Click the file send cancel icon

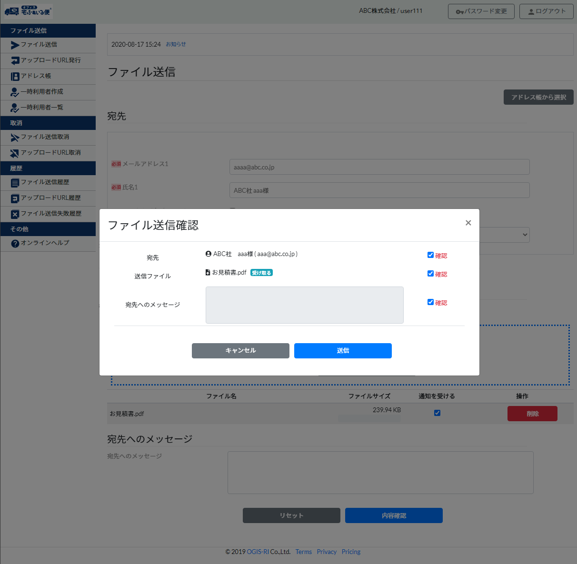point(15,138)
